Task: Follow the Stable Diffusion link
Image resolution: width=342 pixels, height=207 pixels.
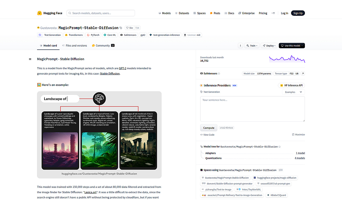Action: click(110, 74)
